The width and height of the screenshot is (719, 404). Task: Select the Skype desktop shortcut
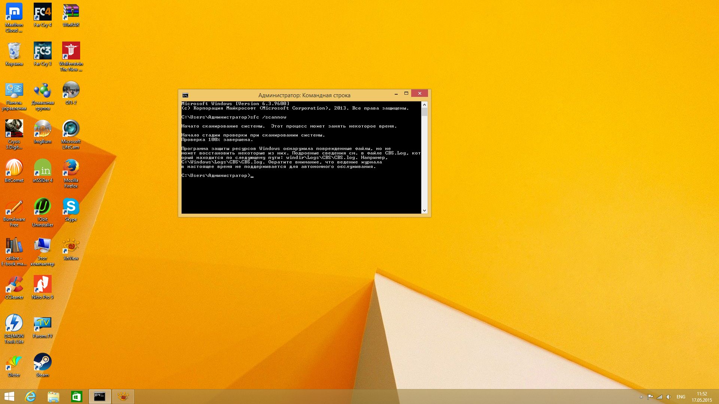(x=71, y=207)
